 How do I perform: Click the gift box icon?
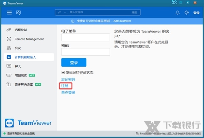(x=9, y=84)
